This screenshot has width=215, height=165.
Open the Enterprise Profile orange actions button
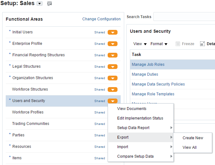coord(112,44)
